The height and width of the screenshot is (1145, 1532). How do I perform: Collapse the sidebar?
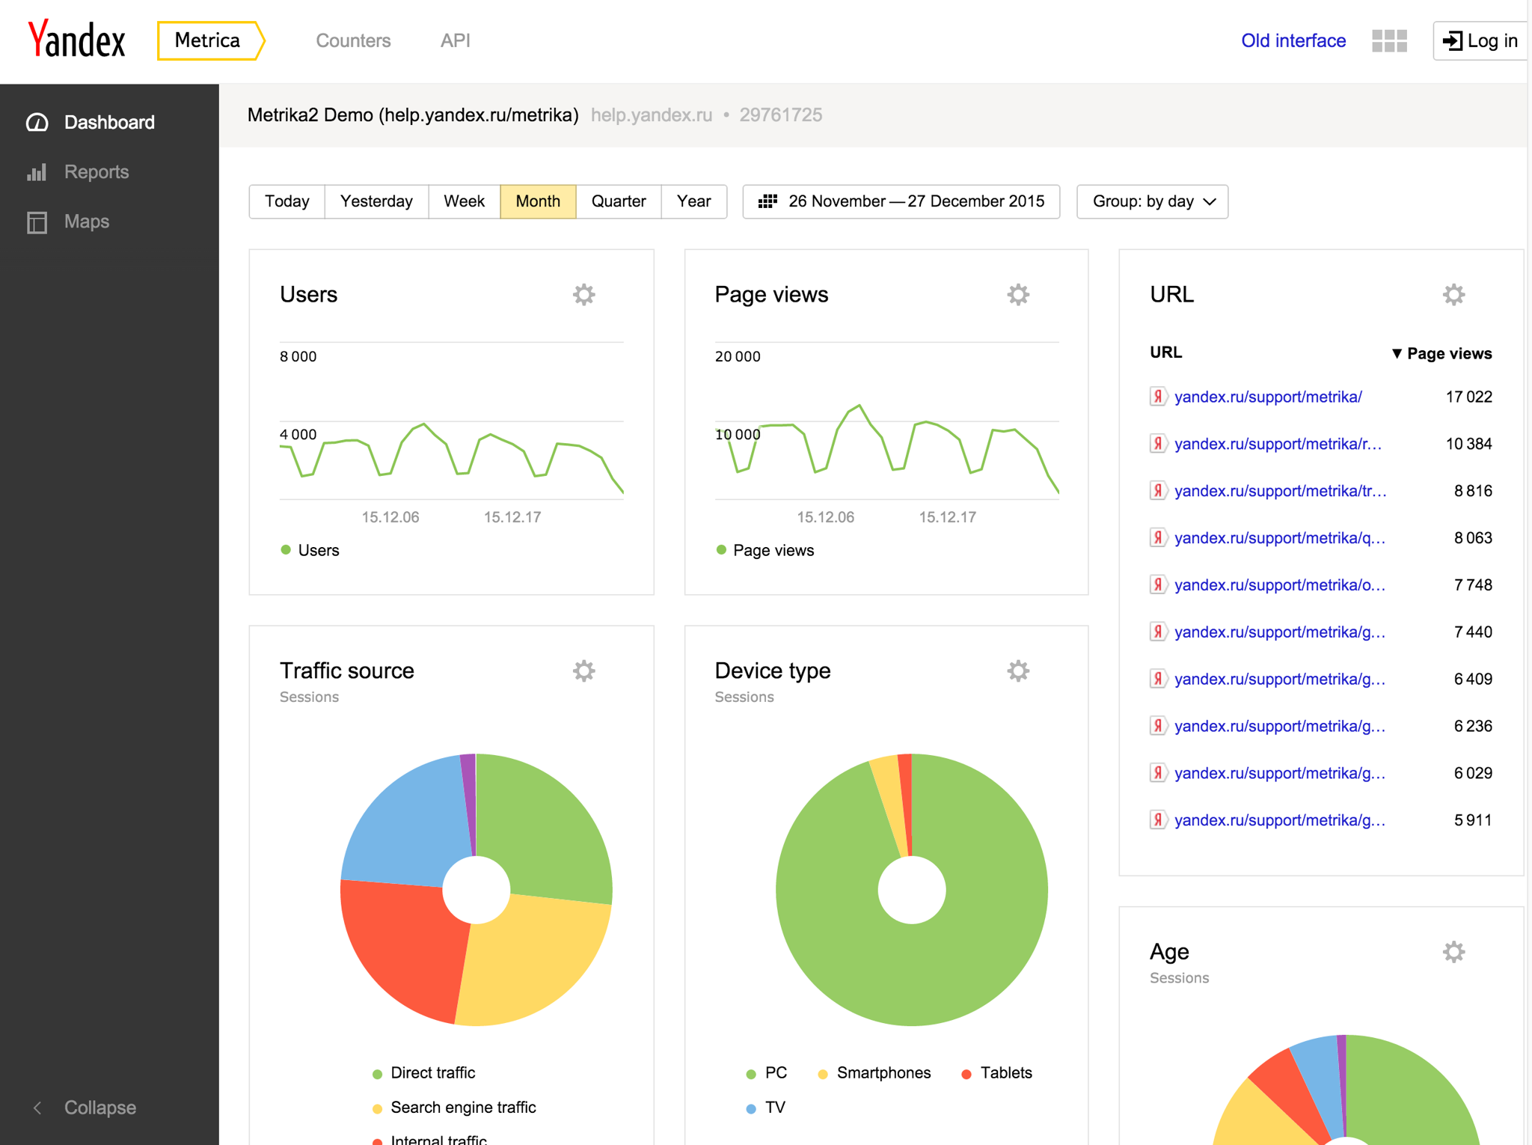[85, 1108]
